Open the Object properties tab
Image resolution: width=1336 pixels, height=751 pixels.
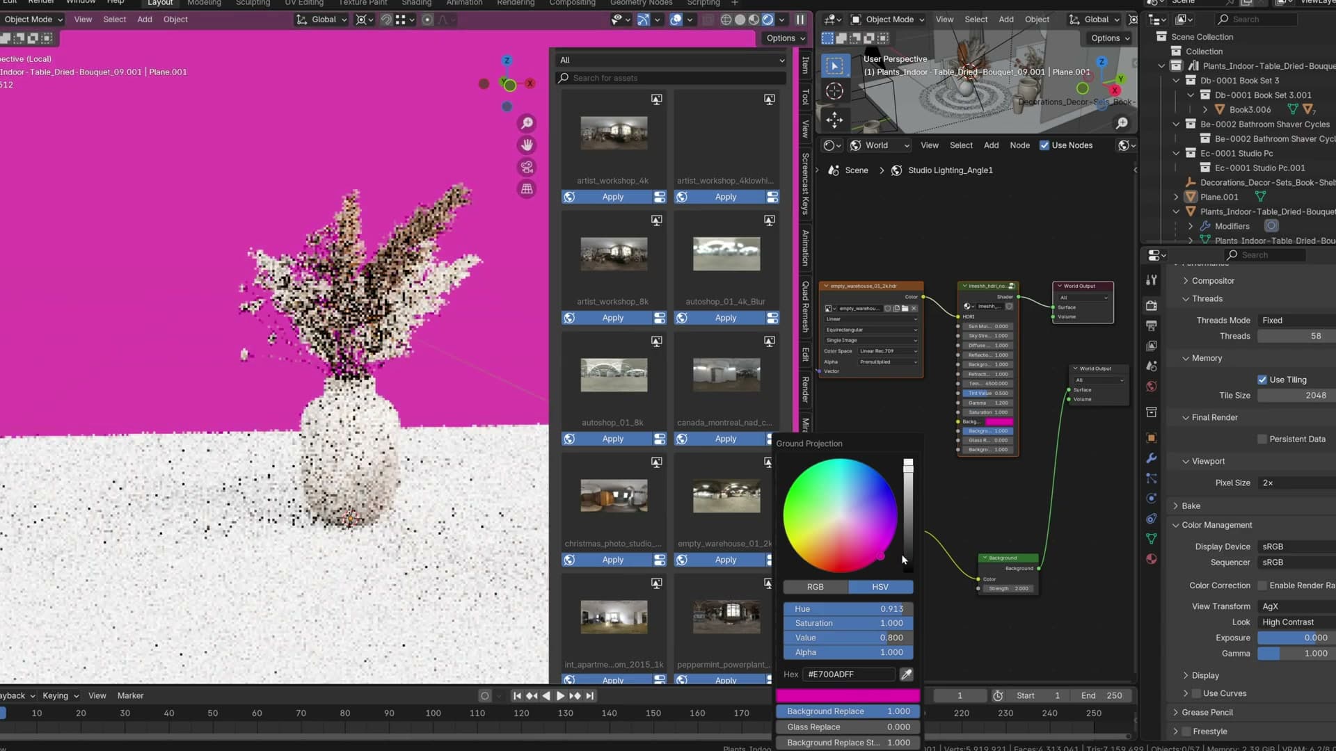pos(1152,438)
